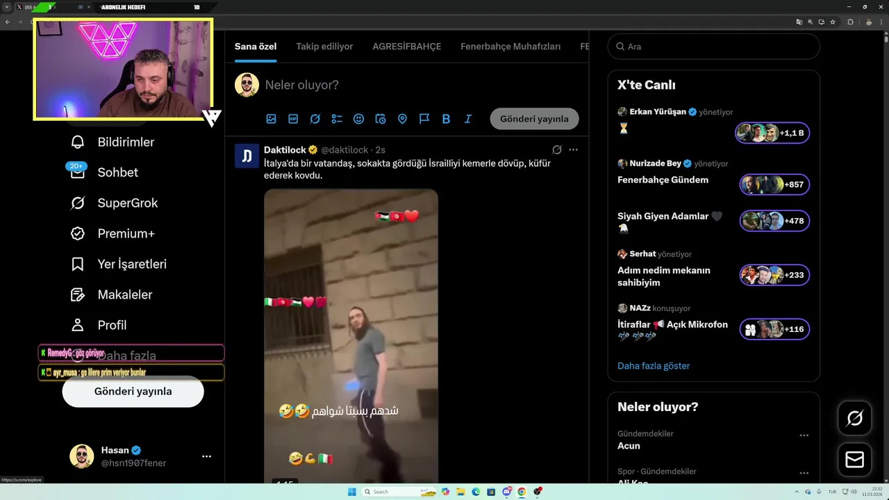The image size is (889, 500).
Task: Switch to the Sana özel tab
Action: pyautogui.click(x=256, y=47)
